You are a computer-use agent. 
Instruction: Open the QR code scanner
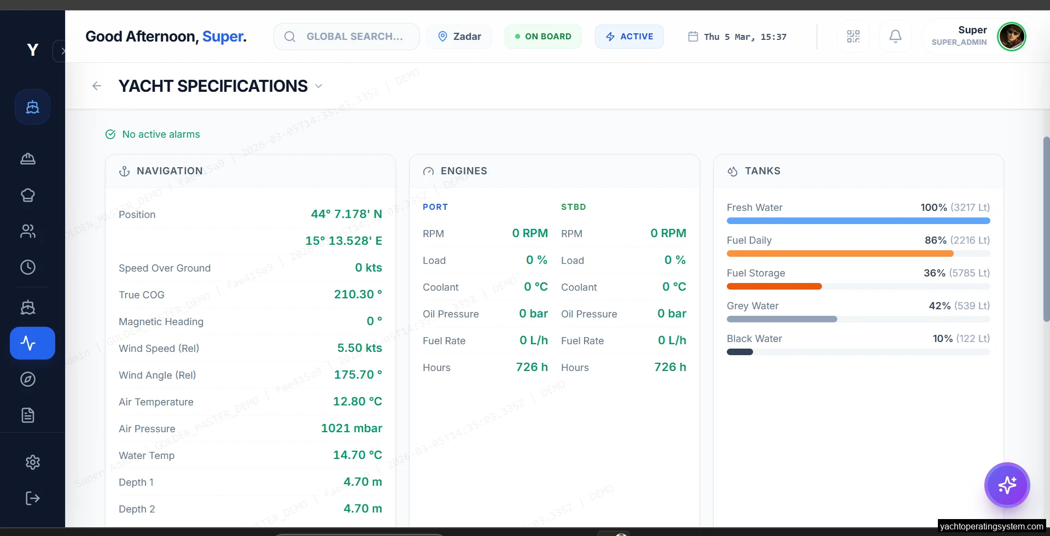[853, 36]
